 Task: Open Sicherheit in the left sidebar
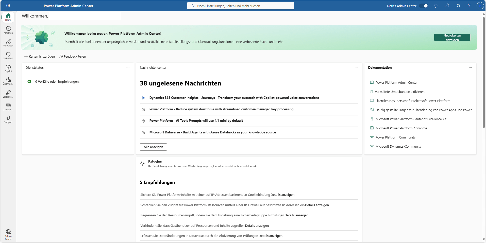click(x=8, y=56)
